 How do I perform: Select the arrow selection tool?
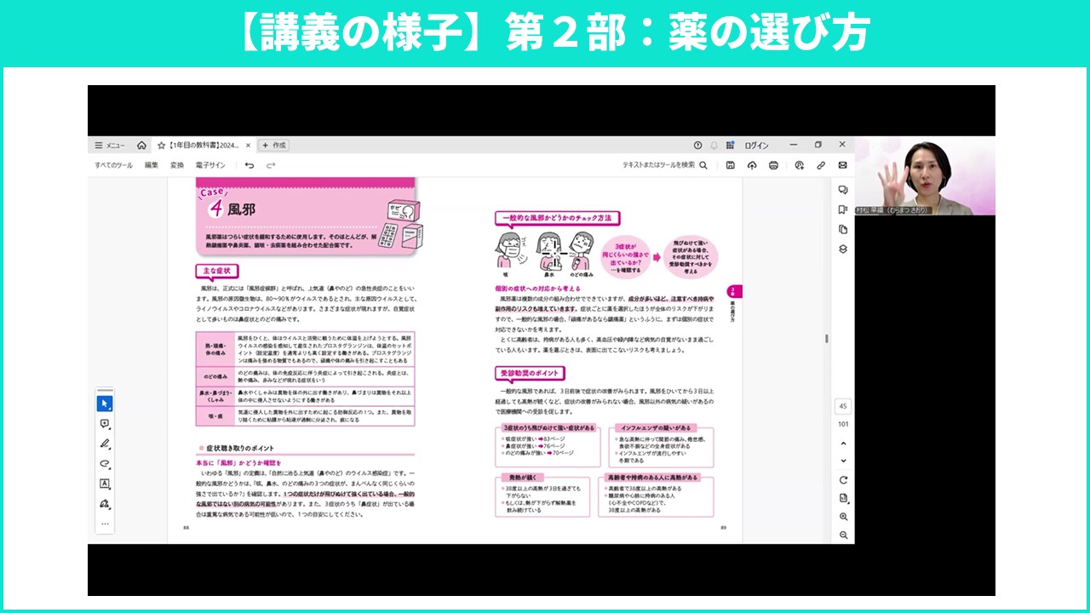(105, 404)
